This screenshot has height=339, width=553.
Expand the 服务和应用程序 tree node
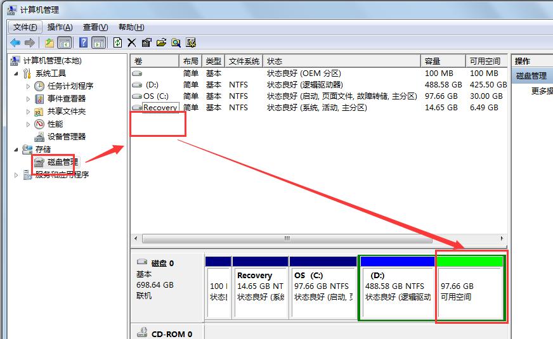[16, 175]
